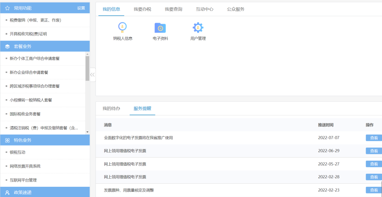Select the 网上领用增值税电子发票 message dated 2022-05-27

coord(125,164)
